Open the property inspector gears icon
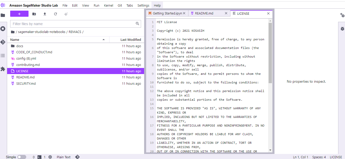The image size is (345, 159). point(342,15)
